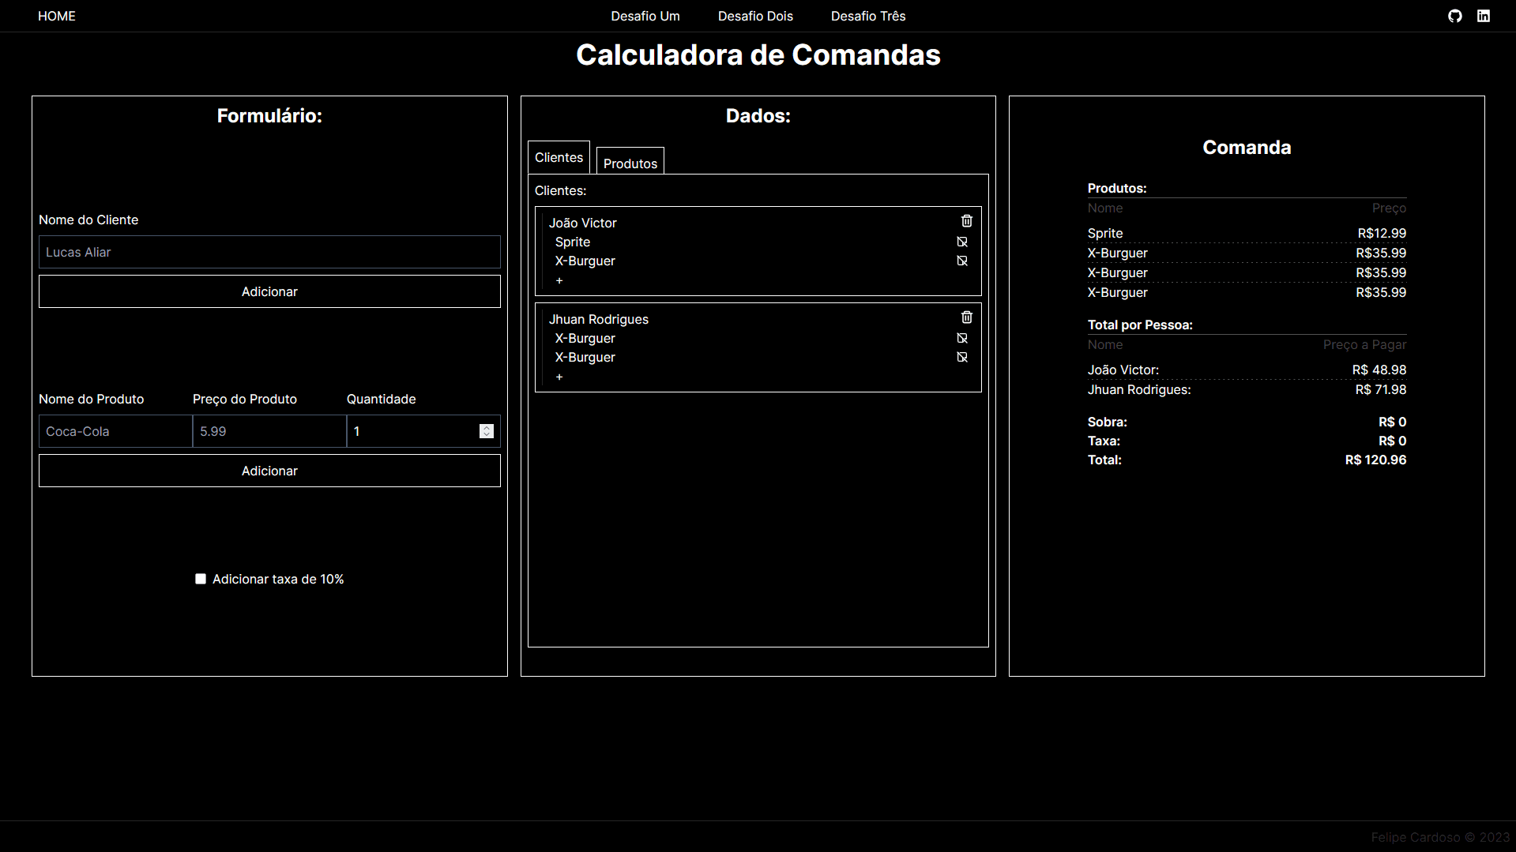Navigate to HOME link

tap(57, 16)
